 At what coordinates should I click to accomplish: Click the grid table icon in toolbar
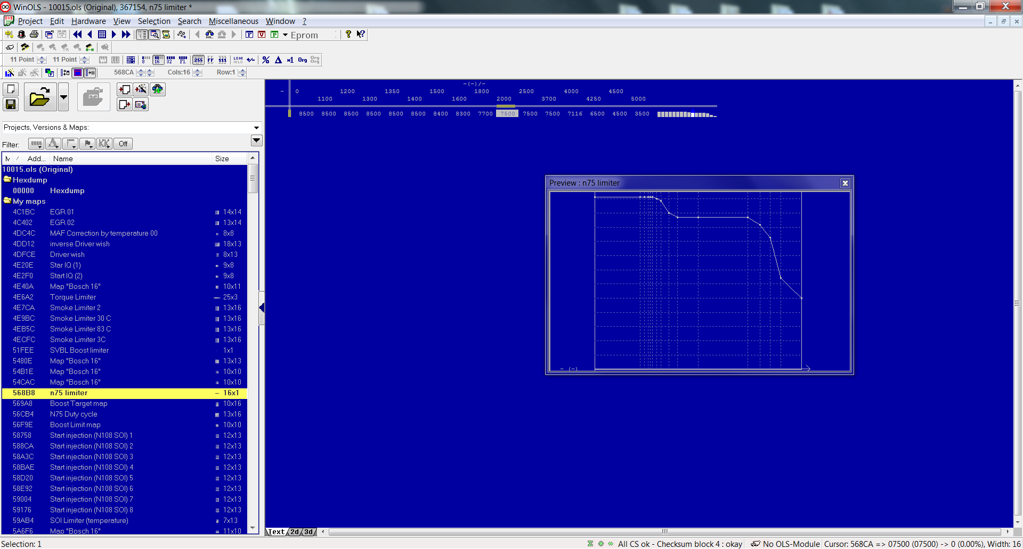click(102, 35)
